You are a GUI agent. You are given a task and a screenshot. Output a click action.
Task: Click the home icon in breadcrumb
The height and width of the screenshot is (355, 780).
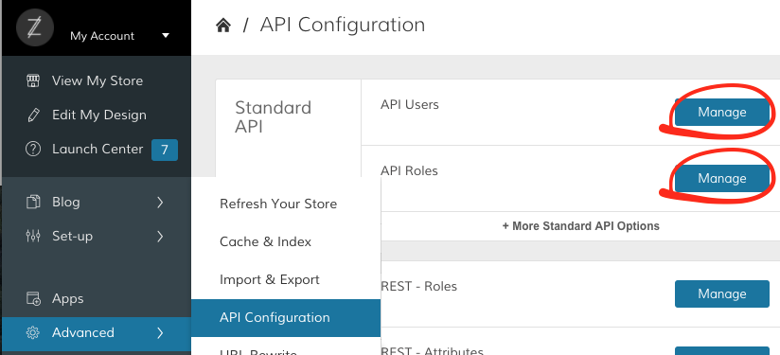(223, 25)
